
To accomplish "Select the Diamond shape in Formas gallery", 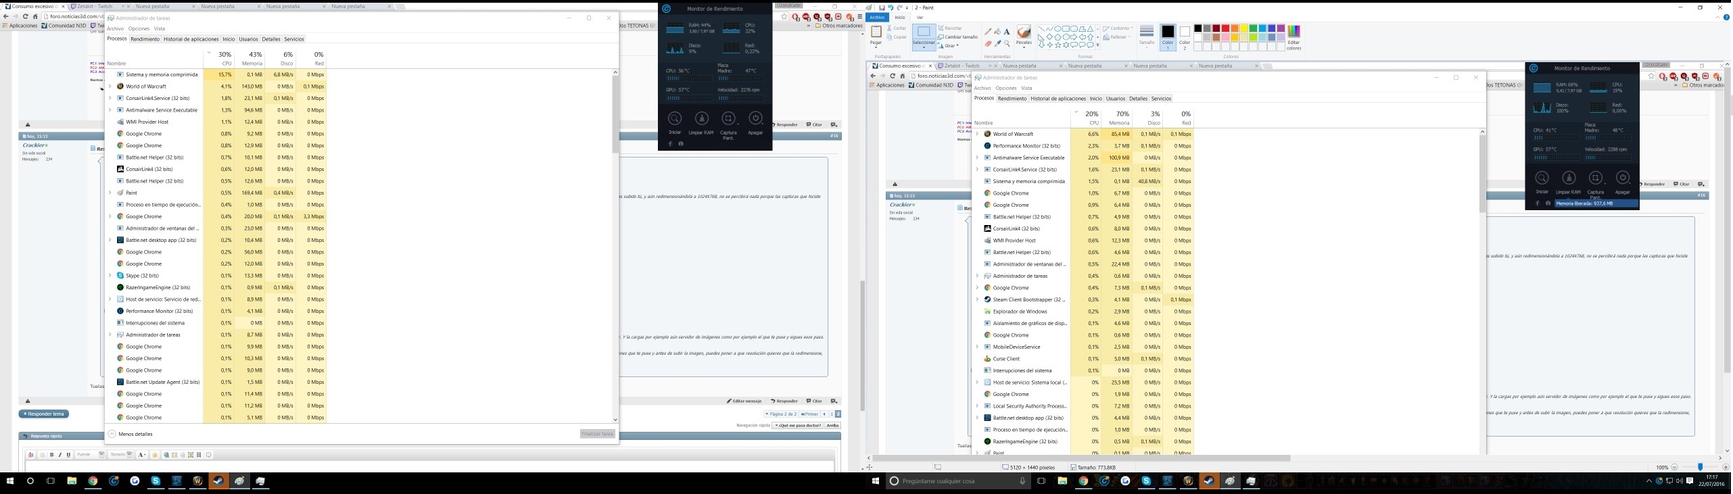I will point(1049,37).
